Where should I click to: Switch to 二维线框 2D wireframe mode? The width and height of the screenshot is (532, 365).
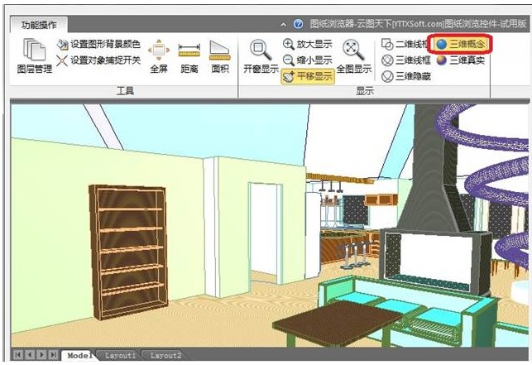click(x=405, y=44)
